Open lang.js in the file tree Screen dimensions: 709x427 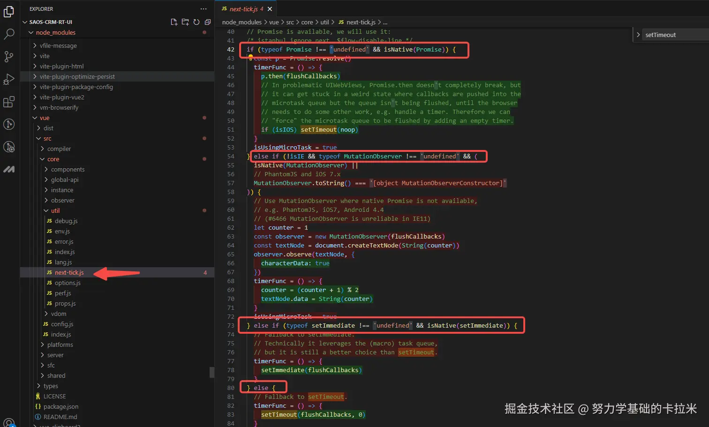coord(117,262)
